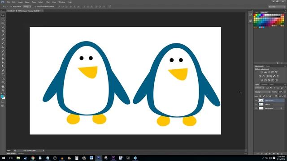The width and height of the screenshot is (287, 161).
Task: Select the Layer 1 row
Action: 270,104
